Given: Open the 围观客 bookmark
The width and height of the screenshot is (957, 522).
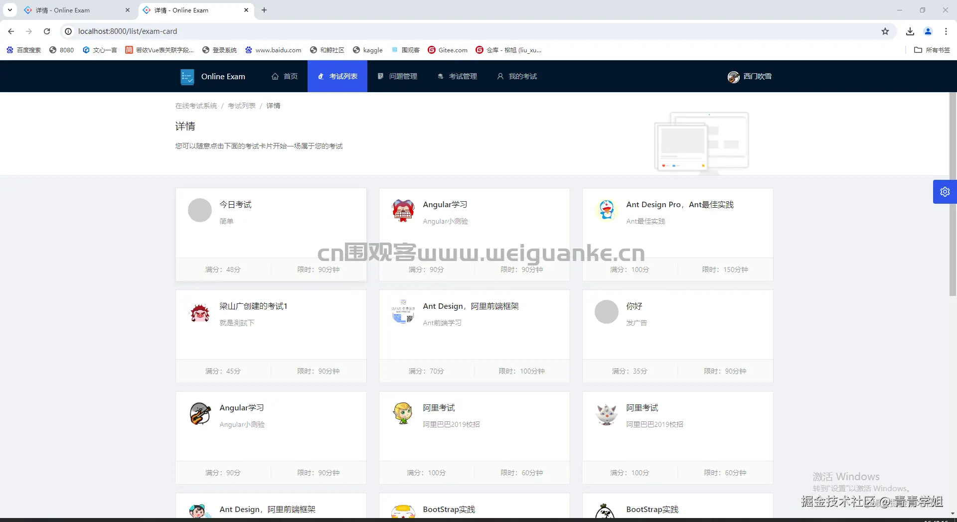Looking at the screenshot, I should [x=406, y=50].
